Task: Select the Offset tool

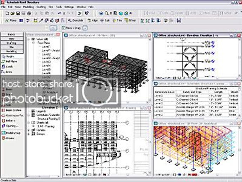Action: tap(130, 20)
